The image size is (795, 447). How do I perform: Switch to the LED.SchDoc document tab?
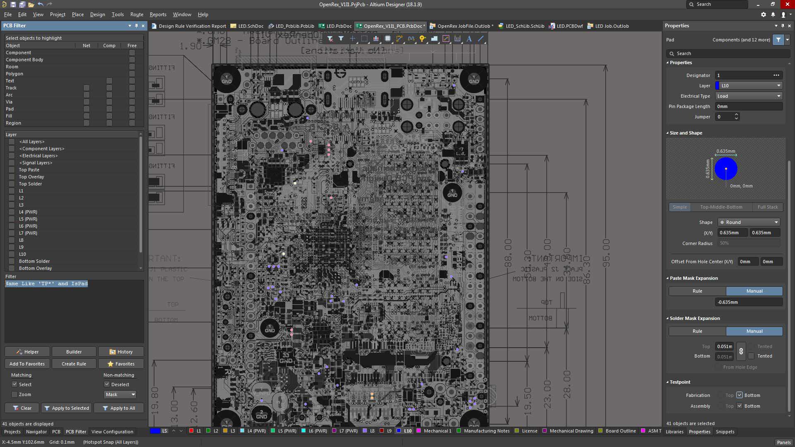tap(247, 26)
